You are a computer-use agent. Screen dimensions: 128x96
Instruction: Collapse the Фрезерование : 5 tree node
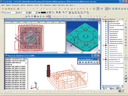pyautogui.click(x=103, y=59)
